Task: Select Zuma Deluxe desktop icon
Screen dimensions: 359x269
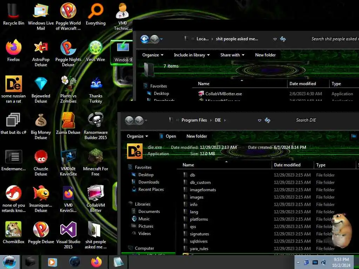Action: click(68, 123)
